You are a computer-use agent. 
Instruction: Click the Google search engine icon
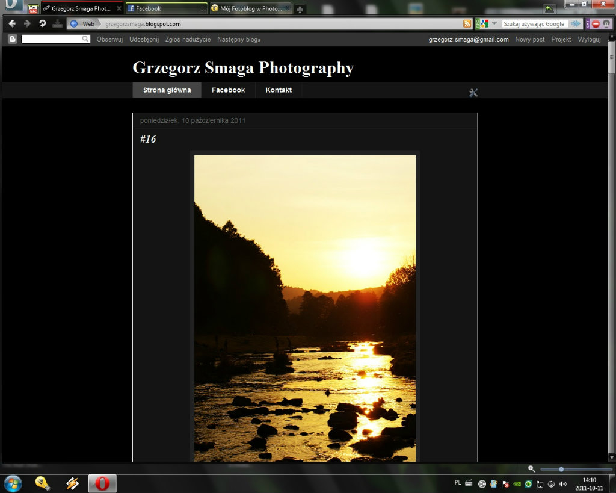[x=484, y=24]
